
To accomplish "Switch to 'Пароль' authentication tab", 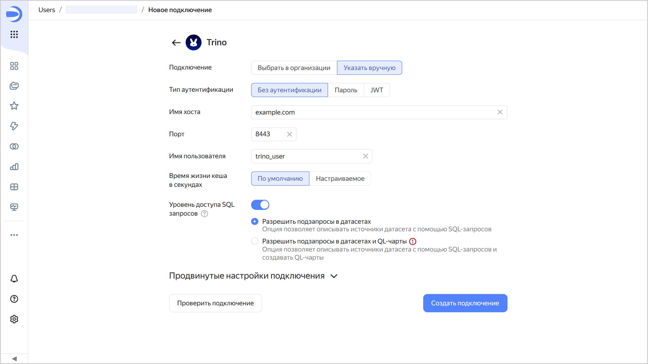I will click(x=346, y=90).
